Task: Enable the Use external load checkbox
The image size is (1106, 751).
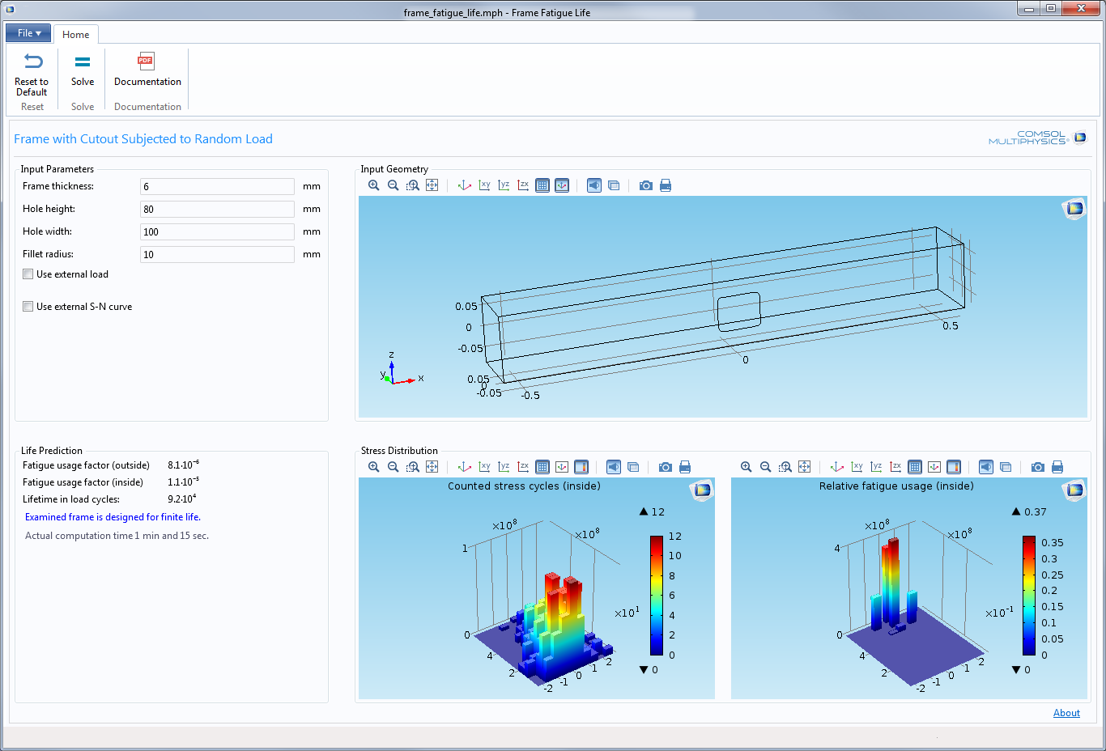Action: point(28,274)
